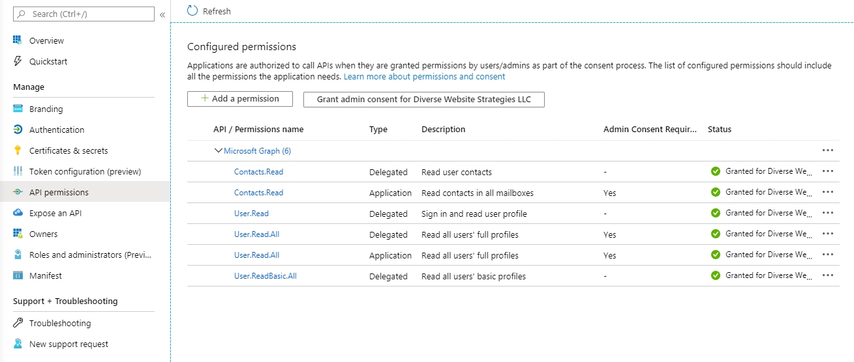
Task: Click the API / Permissions name column header
Action: coord(258,129)
